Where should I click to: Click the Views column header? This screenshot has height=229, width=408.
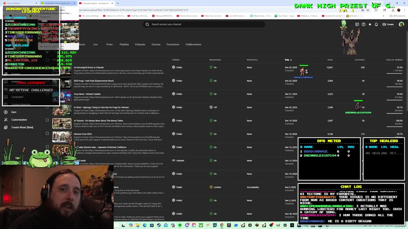tap(330, 60)
